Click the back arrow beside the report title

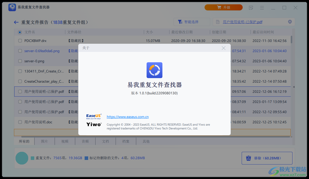16,22
